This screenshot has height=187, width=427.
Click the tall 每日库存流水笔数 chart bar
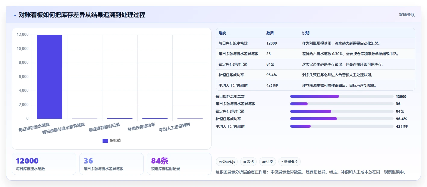click(49, 77)
